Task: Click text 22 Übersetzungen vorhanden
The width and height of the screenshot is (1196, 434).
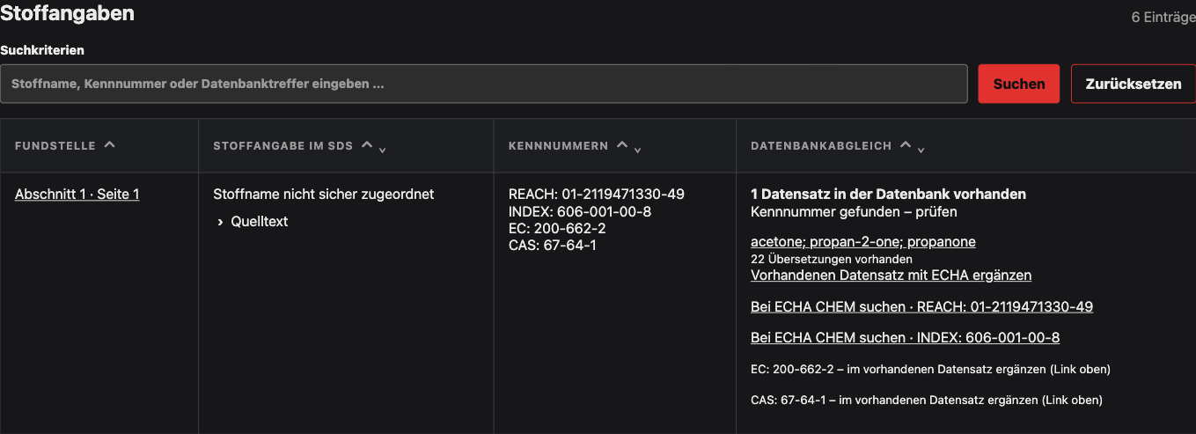Action: 832,260
